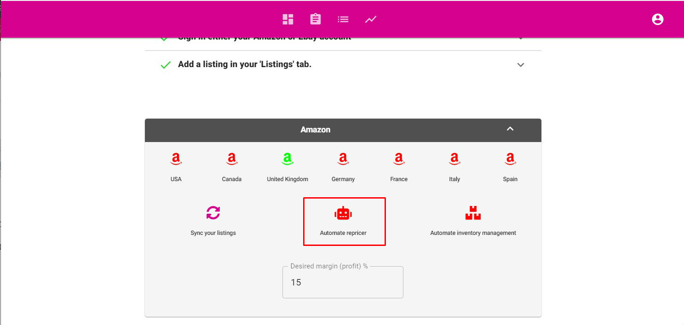Click the 'Automate inventory management' label
This screenshot has width=684, height=325.
pos(473,233)
